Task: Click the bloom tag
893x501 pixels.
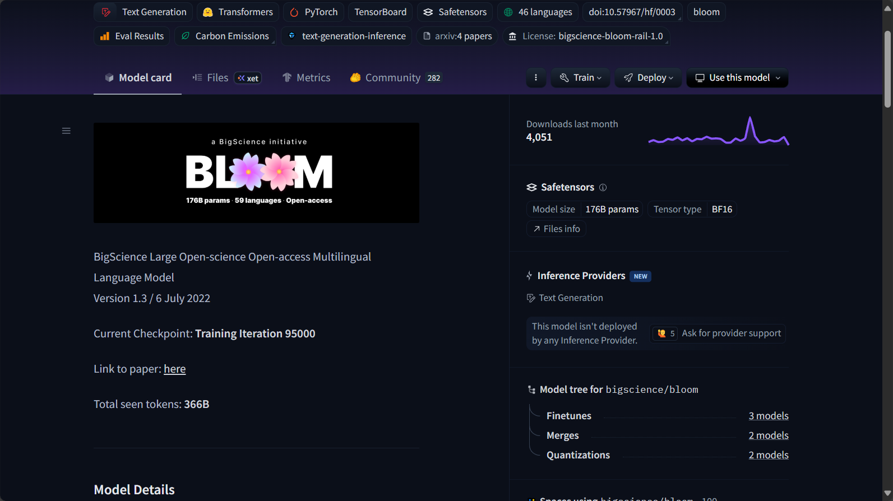Action: [x=706, y=12]
